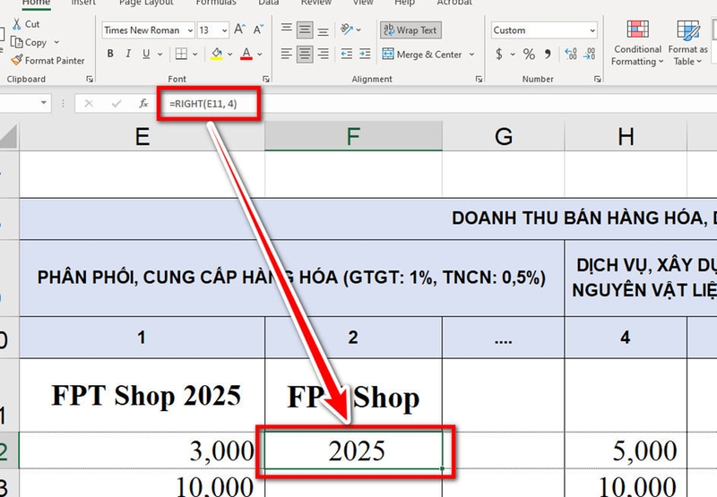Apply Percent Style
This screenshot has height=497, width=717.
tap(529, 54)
